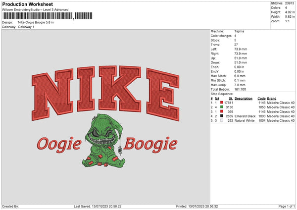Click the 'Code' column header
Screen dimensions: 297x210
tap(261, 99)
